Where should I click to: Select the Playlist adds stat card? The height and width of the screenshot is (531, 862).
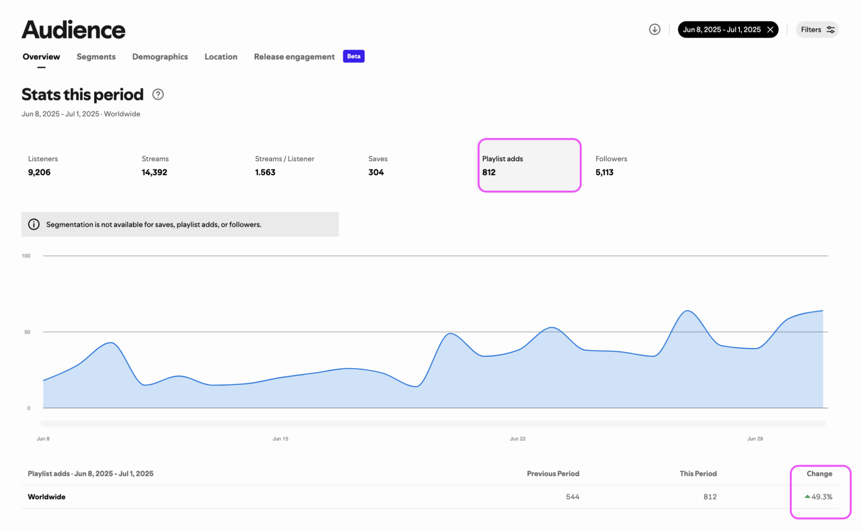[529, 165]
